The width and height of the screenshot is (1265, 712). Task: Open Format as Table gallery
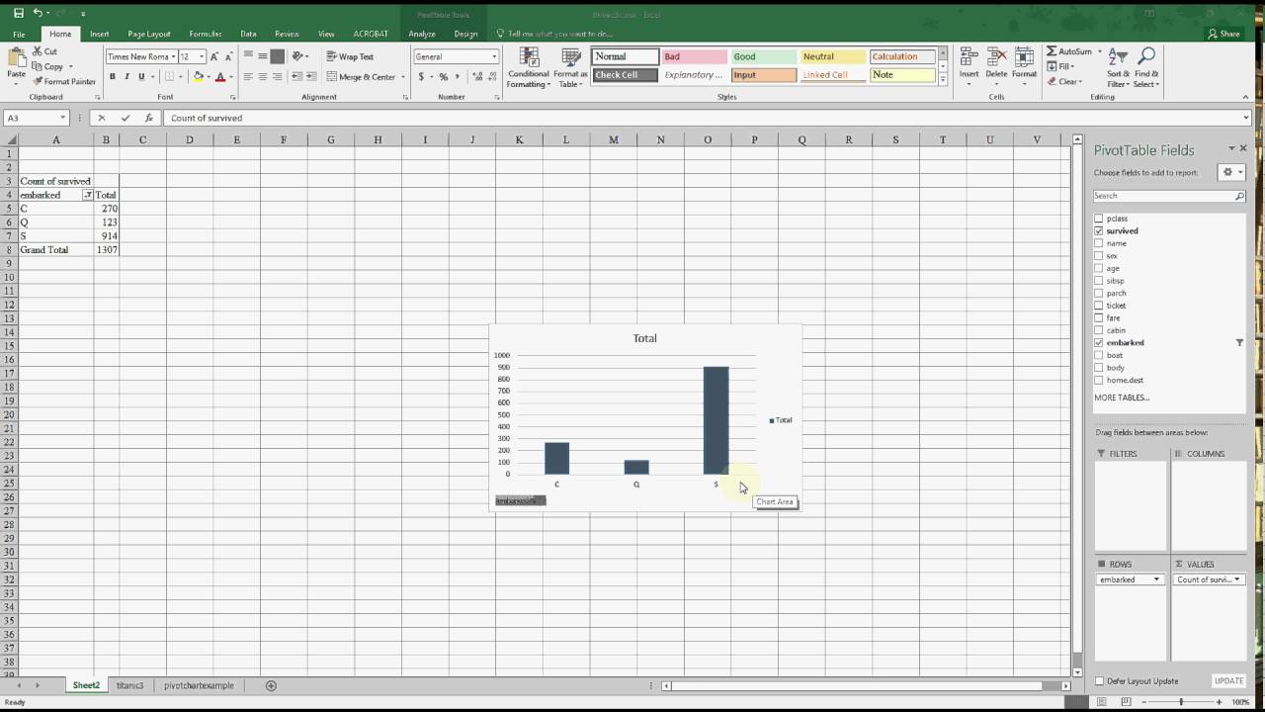point(570,67)
